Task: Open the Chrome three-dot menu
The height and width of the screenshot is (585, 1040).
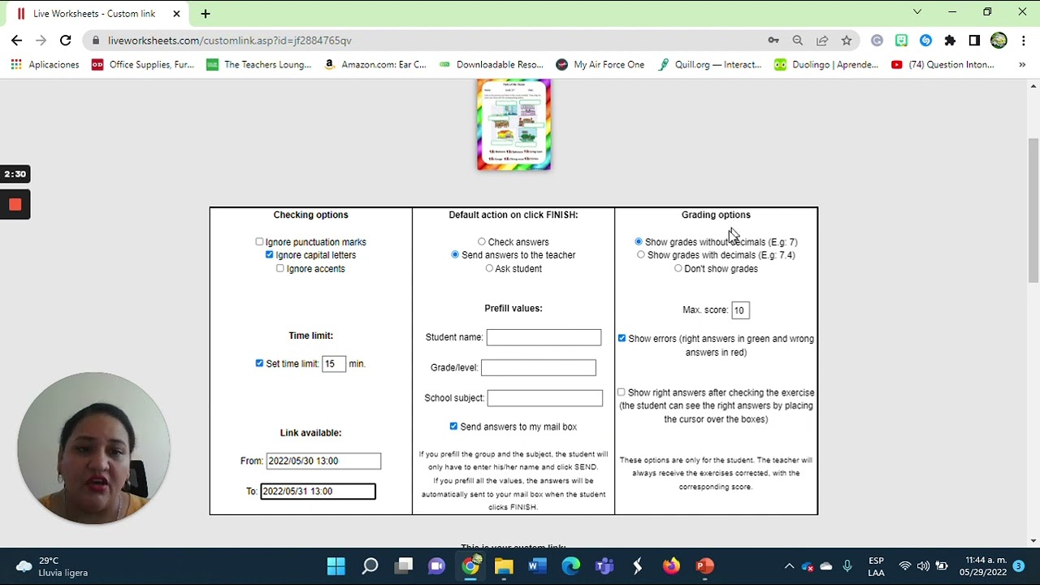Action: 1022,40
